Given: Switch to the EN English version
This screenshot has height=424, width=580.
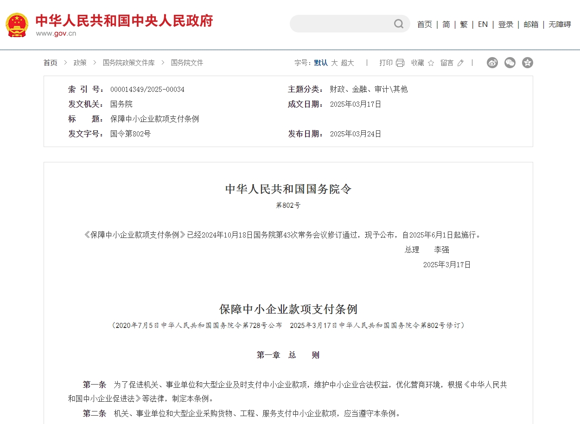Looking at the screenshot, I should [483, 24].
